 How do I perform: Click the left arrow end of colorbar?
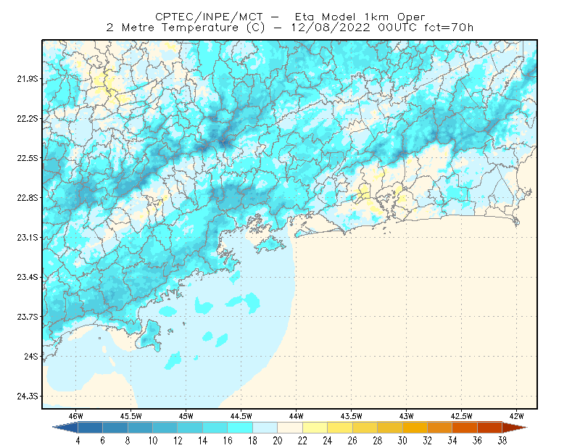pyautogui.click(x=65, y=428)
